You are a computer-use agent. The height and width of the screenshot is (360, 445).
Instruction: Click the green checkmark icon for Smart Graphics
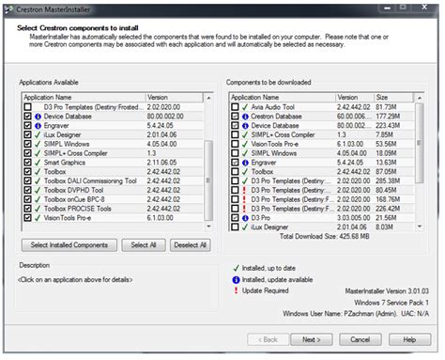pos(38,163)
